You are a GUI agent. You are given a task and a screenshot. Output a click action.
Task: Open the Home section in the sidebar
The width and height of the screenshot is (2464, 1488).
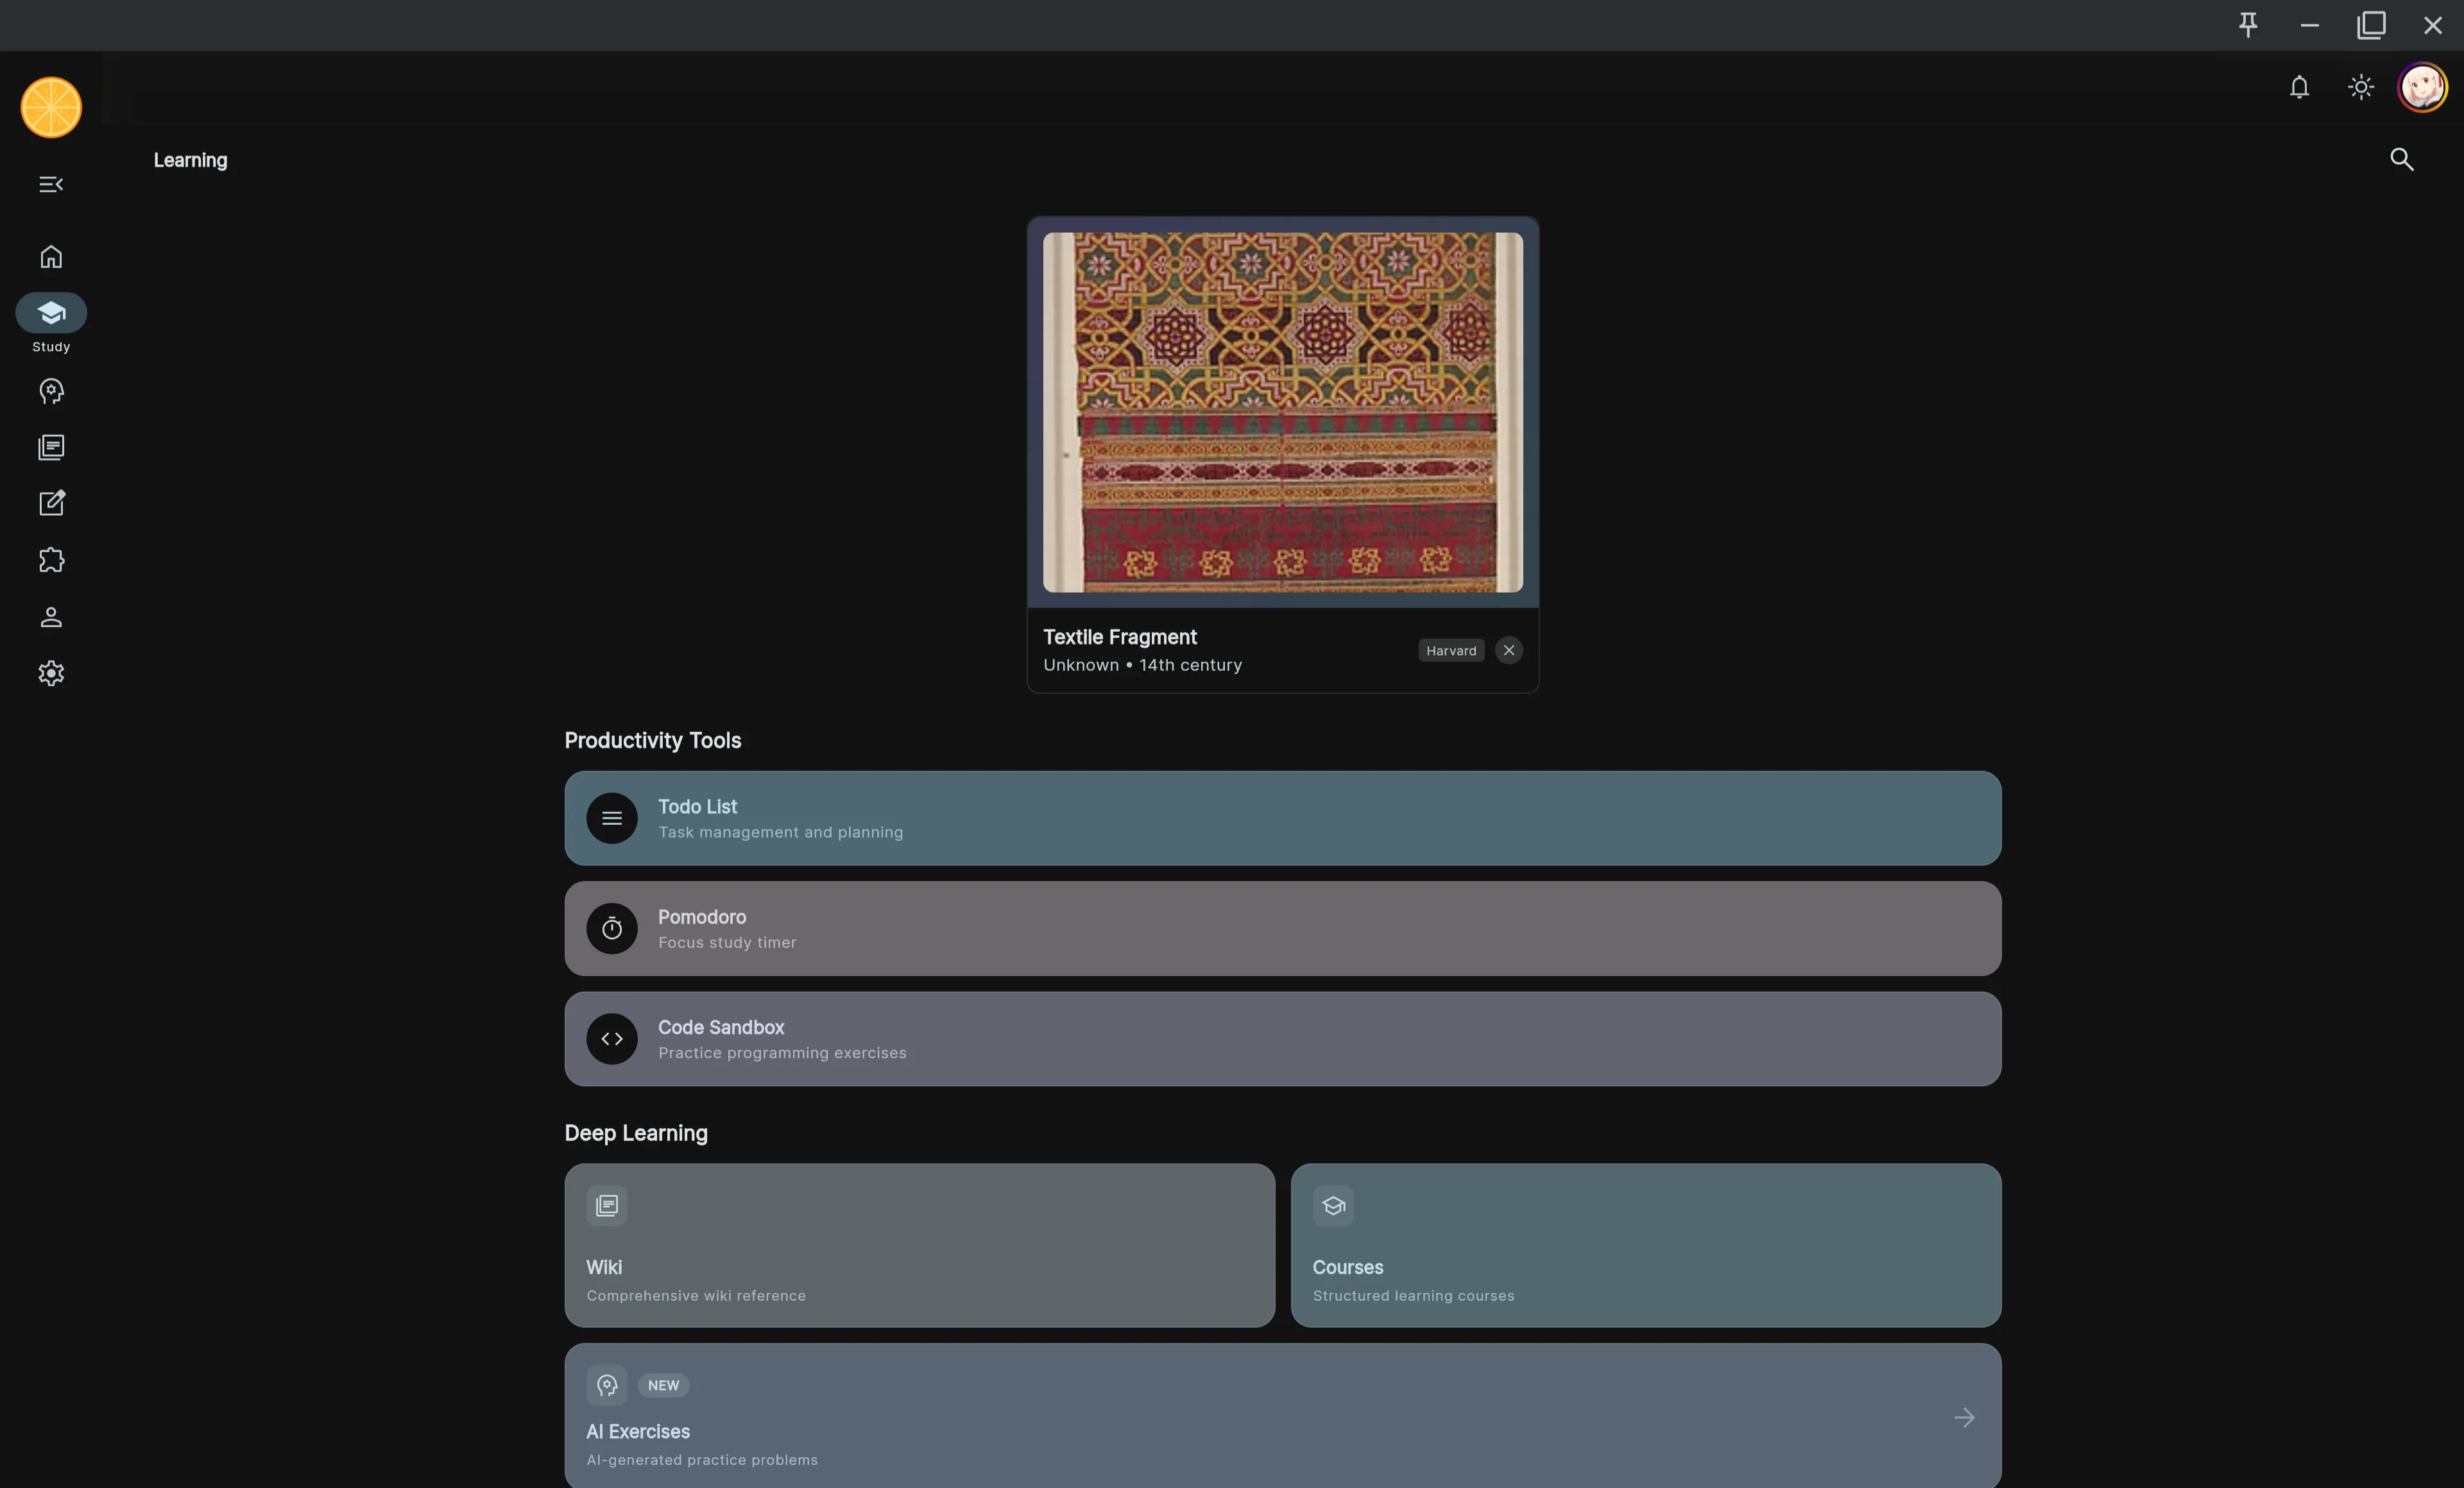pos(50,257)
